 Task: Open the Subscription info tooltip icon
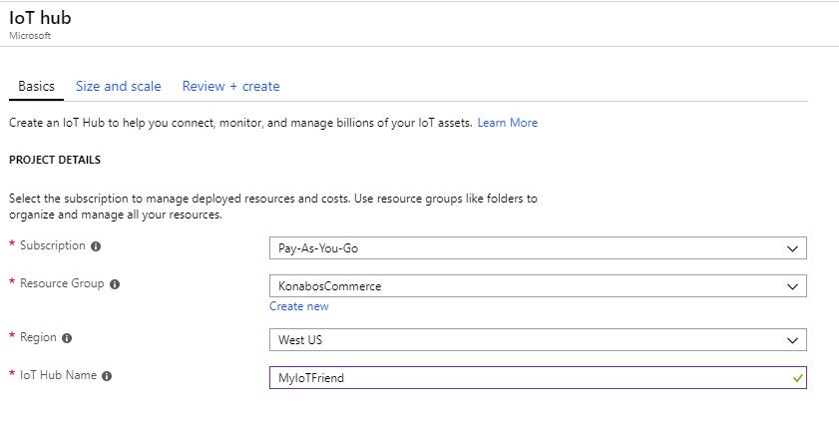[x=96, y=246]
